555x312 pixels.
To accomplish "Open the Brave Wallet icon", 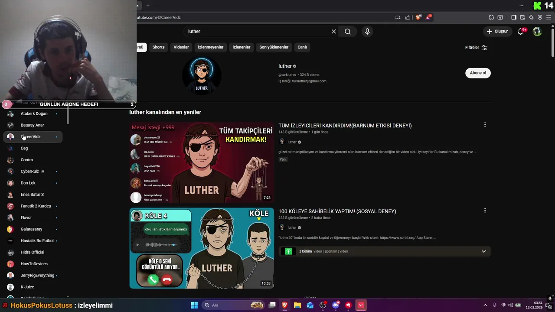I will [x=522, y=17].
